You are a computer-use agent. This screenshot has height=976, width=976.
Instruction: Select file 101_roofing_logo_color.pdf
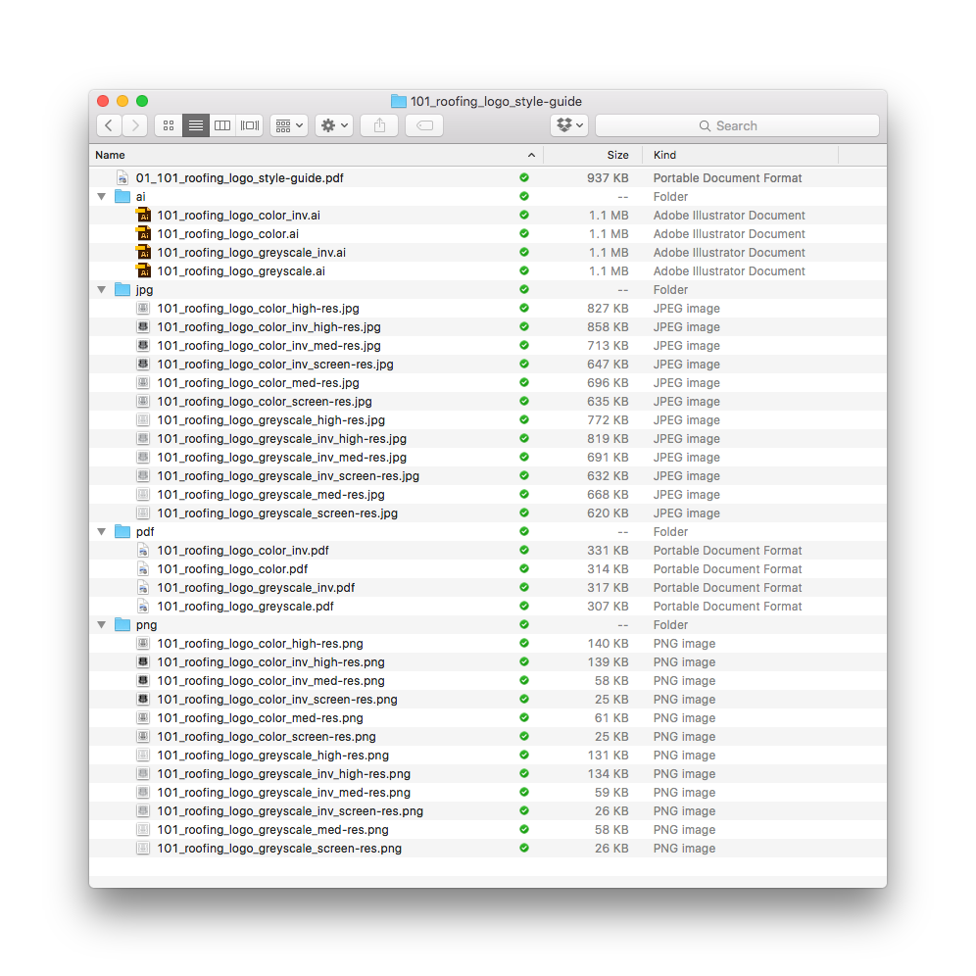pos(488,569)
